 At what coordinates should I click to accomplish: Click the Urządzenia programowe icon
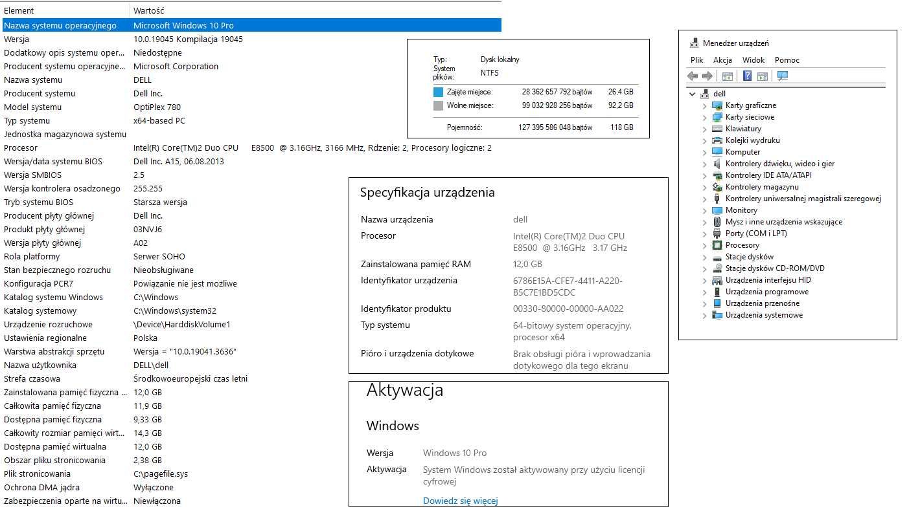tap(717, 292)
